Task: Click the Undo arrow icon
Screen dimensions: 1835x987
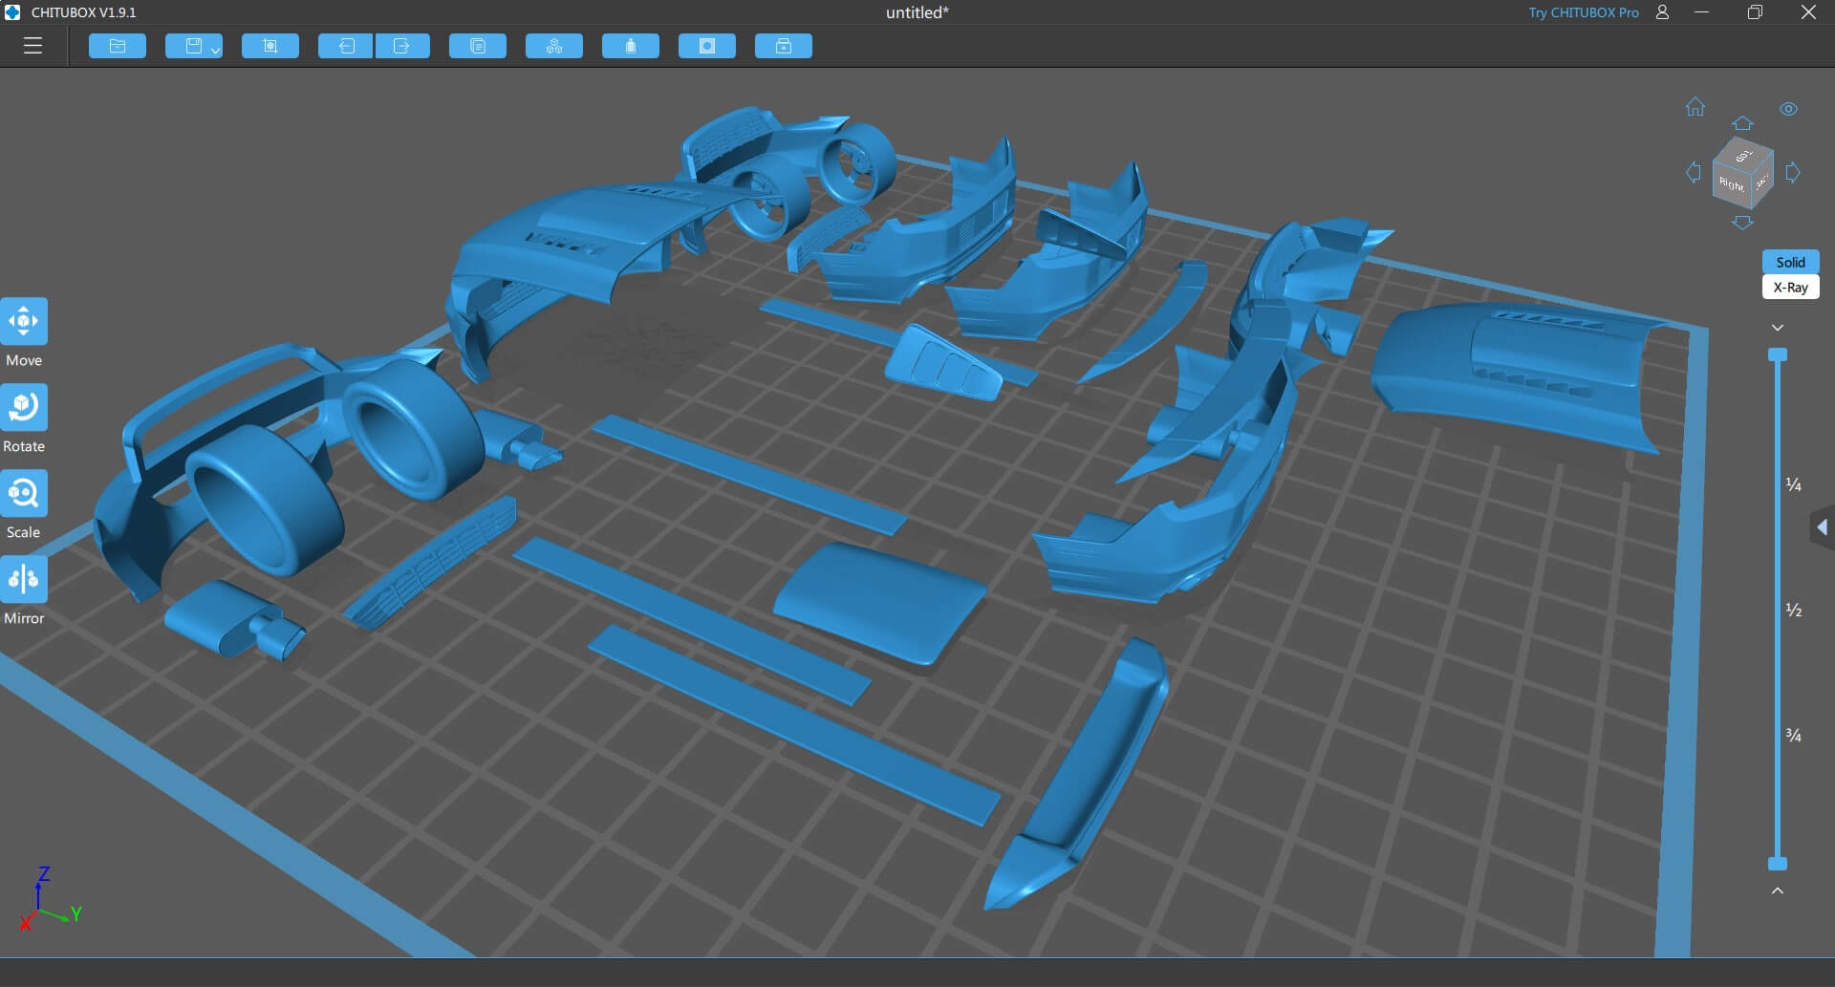Action: pos(346,46)
